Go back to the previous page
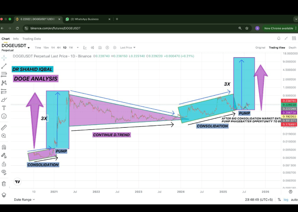298x212 pixels. (2, 28)
